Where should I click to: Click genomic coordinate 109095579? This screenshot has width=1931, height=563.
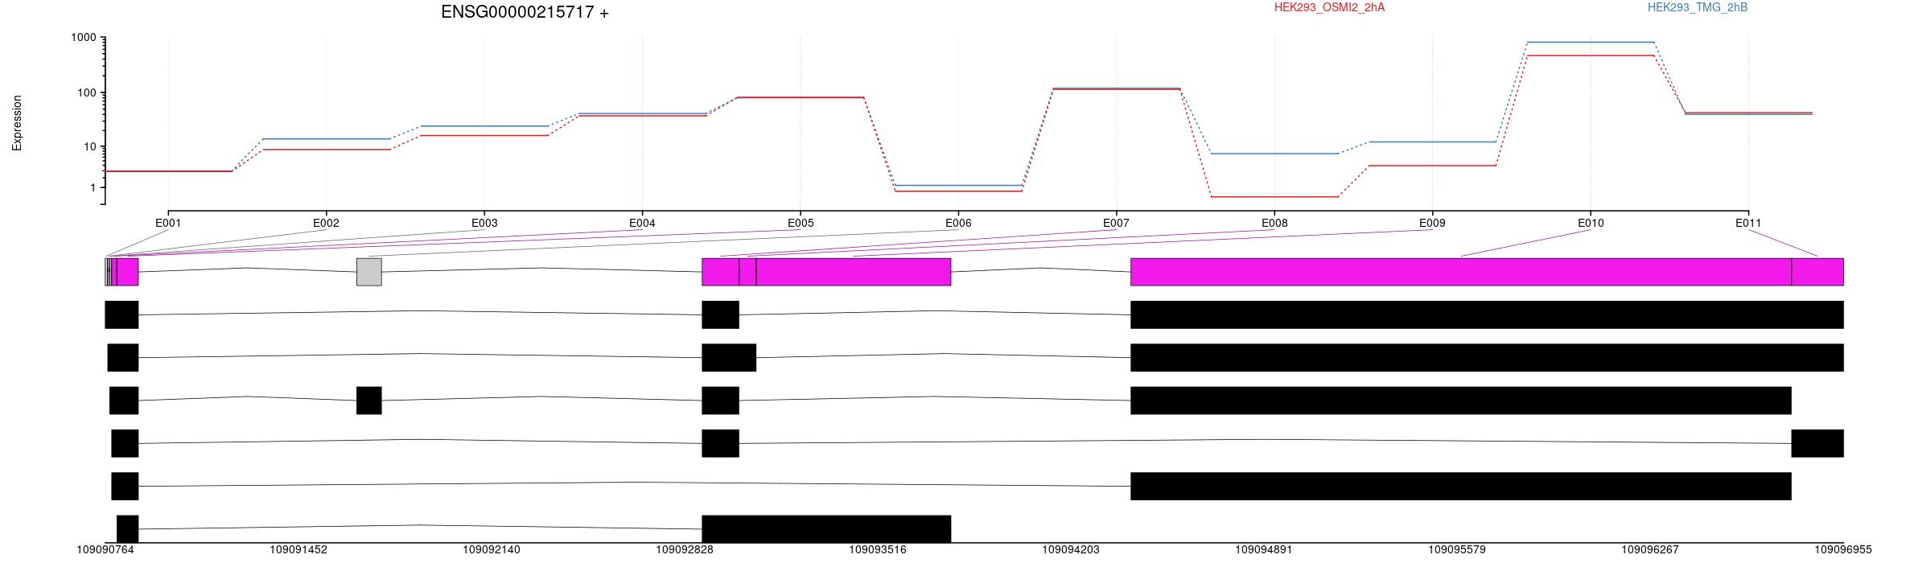[x=1457, y=550]
